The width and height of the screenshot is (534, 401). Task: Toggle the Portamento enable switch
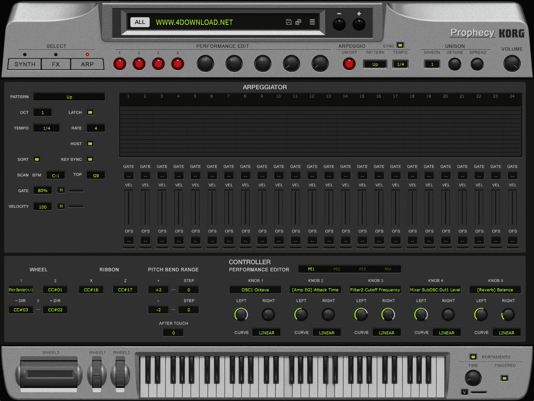(474, 357)
